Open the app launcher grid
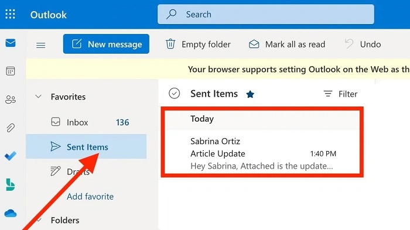Image resolution: width=410 pixels, height=230 pixels. tap(10, 14)
